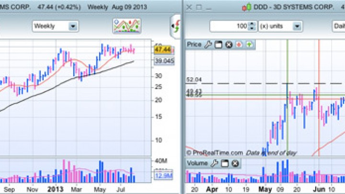Click the yellow 47.44 price label

pyautogui.click(x=163, y=50)
